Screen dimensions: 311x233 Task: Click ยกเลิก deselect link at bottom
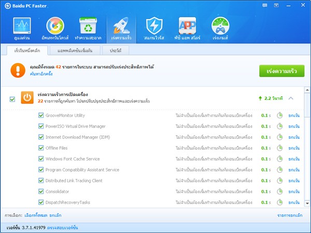coord(55,215)
